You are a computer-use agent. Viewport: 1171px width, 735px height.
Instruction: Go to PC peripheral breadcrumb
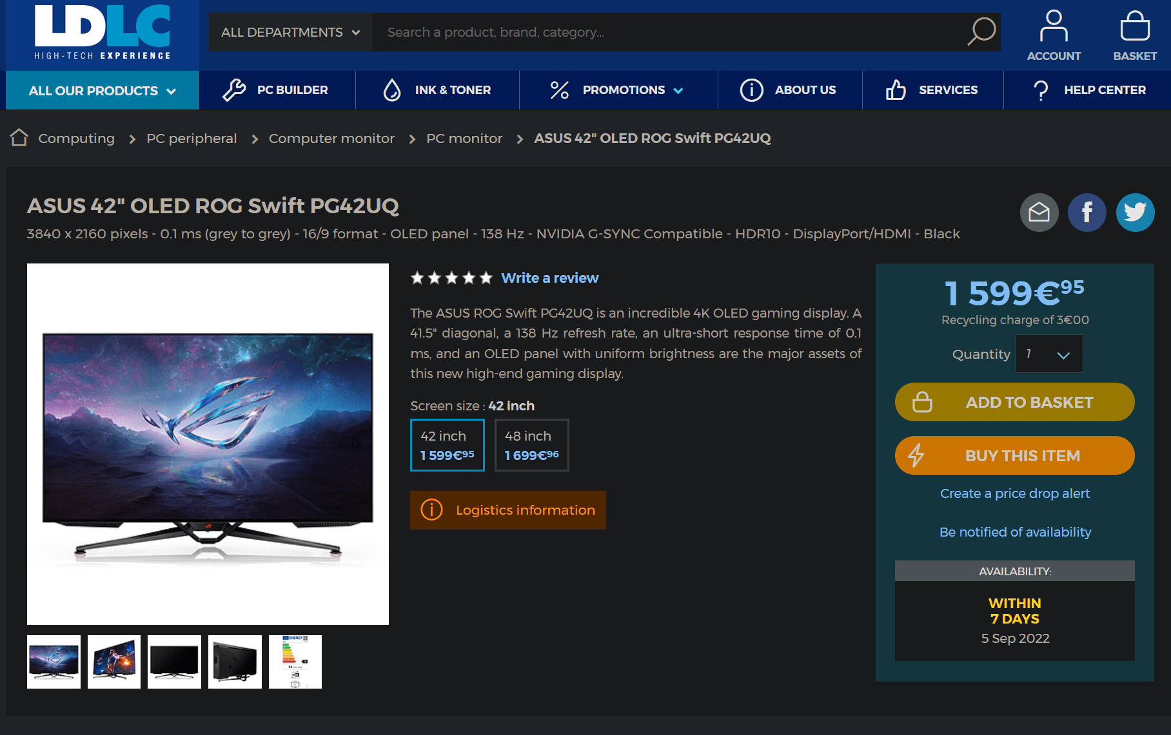192,138
